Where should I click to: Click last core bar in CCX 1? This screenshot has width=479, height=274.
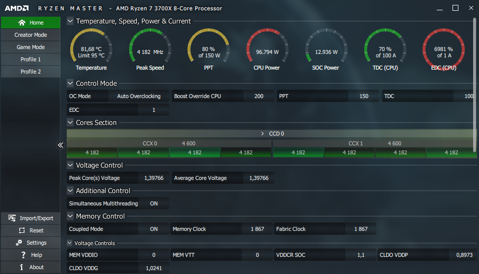[x=451, y=152]
